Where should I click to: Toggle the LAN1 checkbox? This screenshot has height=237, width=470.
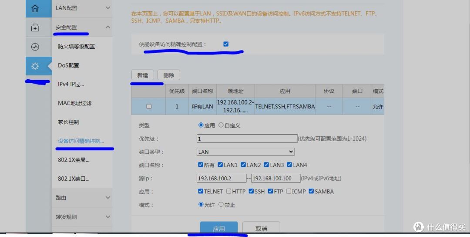pyautogui.click(x=220, y=165)
